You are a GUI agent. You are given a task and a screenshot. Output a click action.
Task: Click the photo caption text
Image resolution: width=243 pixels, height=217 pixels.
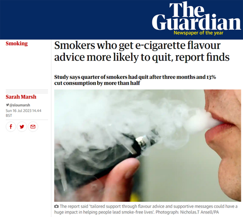point(146,209)
